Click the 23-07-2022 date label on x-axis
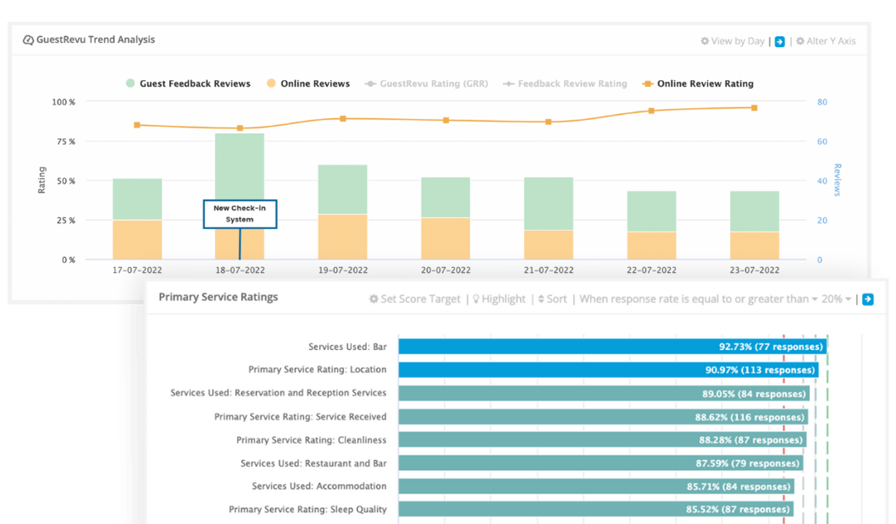The width and height of the screenshot is (896, 524). (754, 270)
